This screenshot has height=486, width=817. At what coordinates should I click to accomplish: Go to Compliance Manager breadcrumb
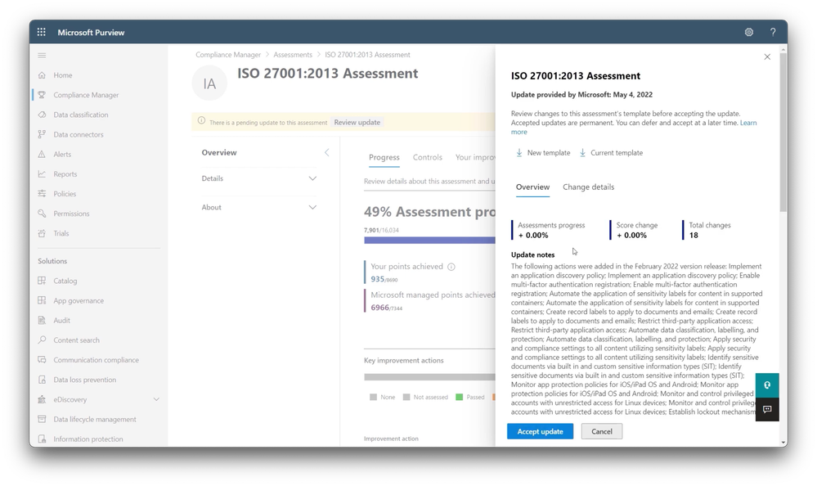click(228, 55)
